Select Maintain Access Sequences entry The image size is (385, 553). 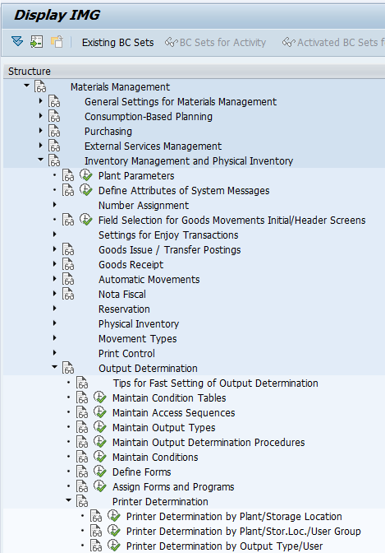[174, 412]
